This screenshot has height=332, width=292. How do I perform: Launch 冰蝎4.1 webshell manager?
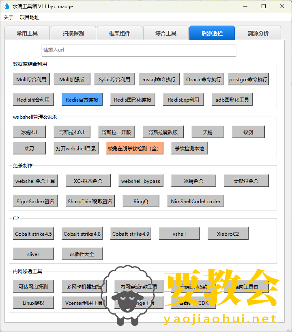tap(29, 132)
